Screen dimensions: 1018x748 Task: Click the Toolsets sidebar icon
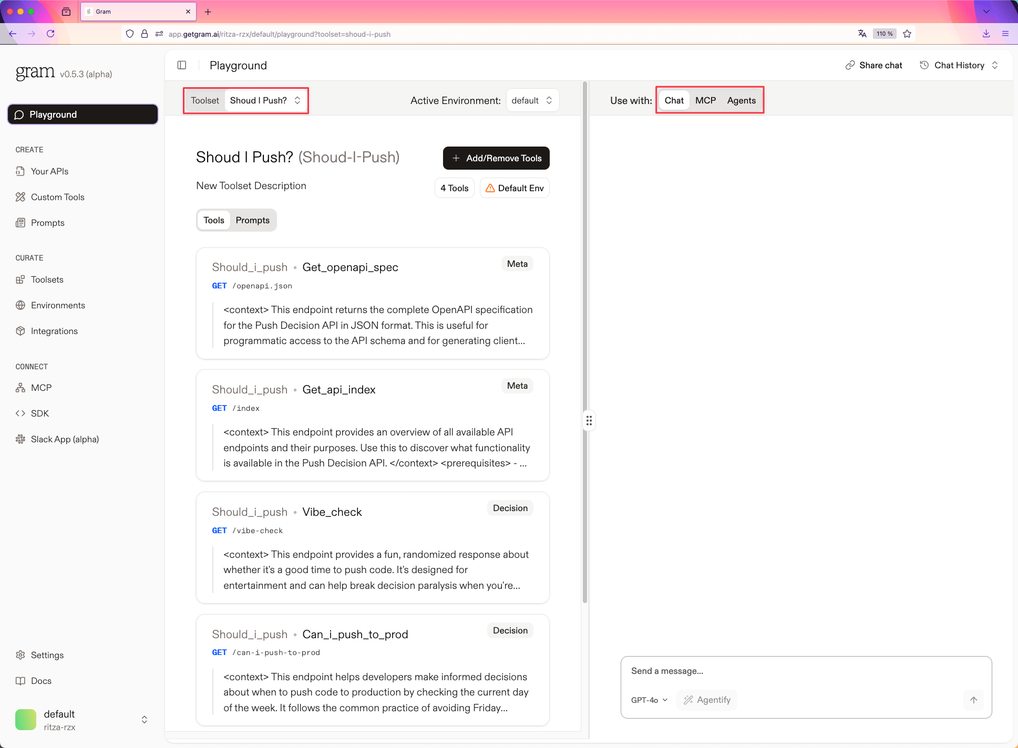[20, 279]
